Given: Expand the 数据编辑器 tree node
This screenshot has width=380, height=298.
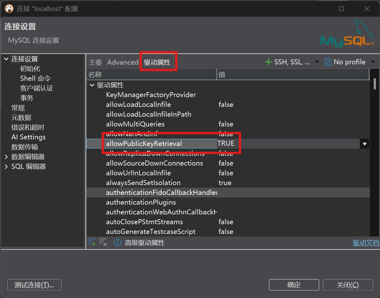Looking at the screenshot, I should click(x=6, y=157).
